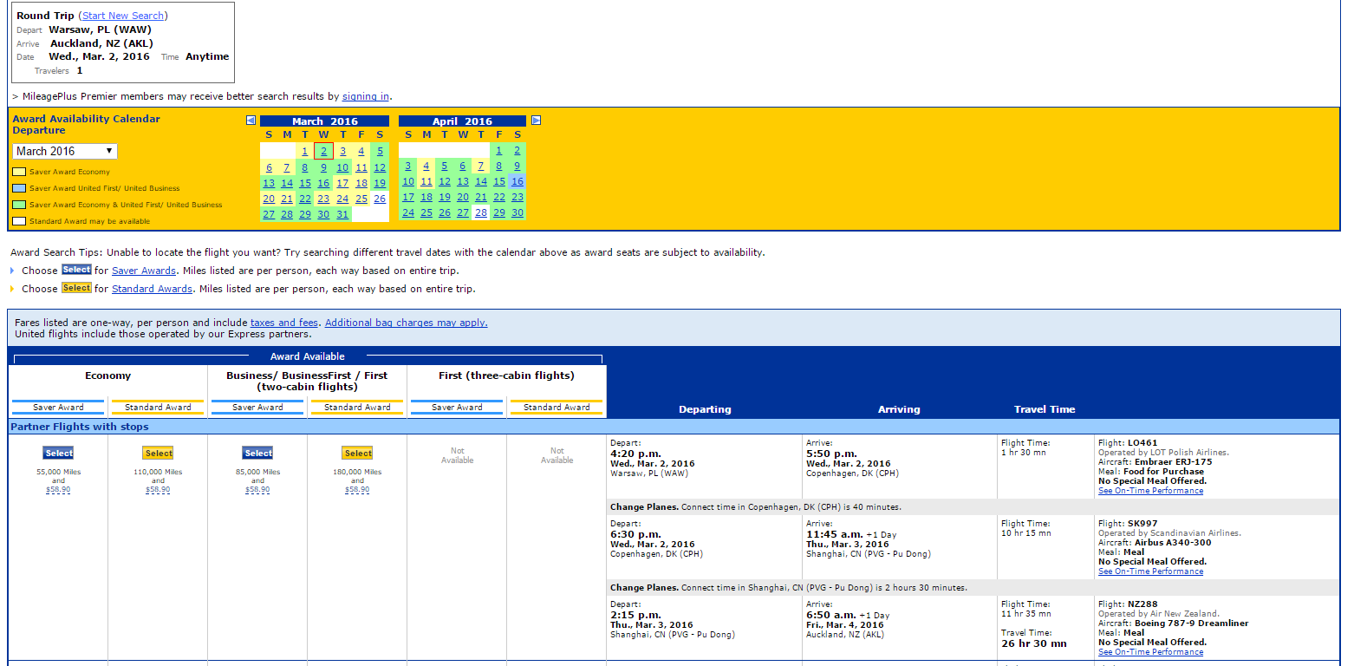Click the Boeing 787-9 Dreamliner aircraft text

point(1192,624)
